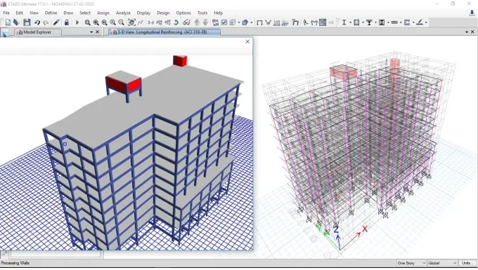Click the grayed Redo arrow icon
478x270 pixels.
coord(46,22)
